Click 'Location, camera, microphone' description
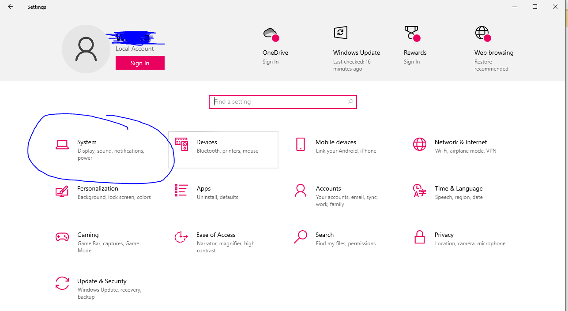Image resolution: width=568 pixels, height=311 pixels. pyautogui.click(x=470, y=244)
